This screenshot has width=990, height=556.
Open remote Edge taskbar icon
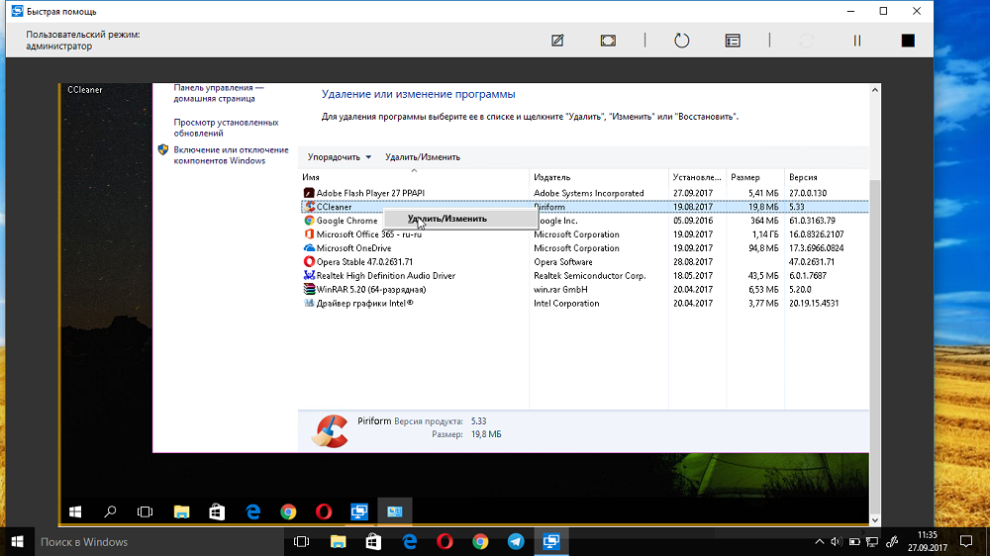pos(253,511)
